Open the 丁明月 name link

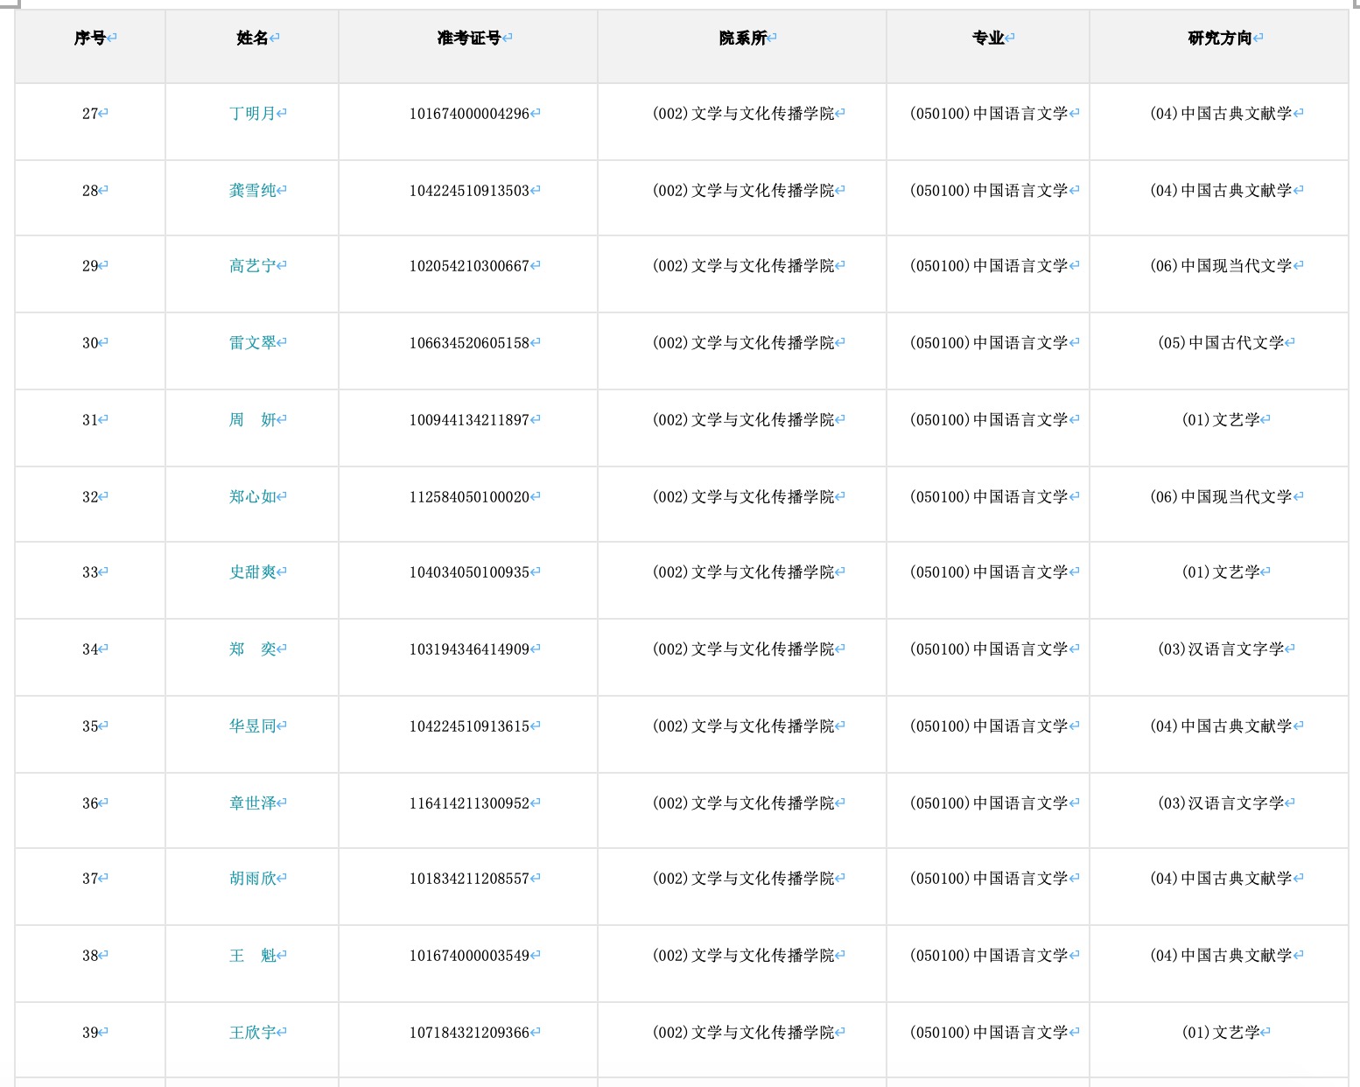coord(252,114)
